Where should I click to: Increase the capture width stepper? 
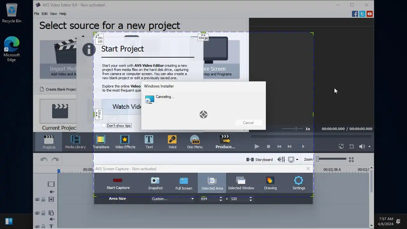[x=221, y=197]
